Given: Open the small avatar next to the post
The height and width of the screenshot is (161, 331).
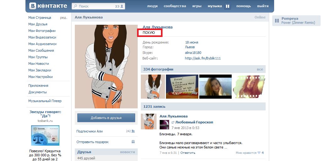Looking at the screenshot, I should [x=149, y=122].
